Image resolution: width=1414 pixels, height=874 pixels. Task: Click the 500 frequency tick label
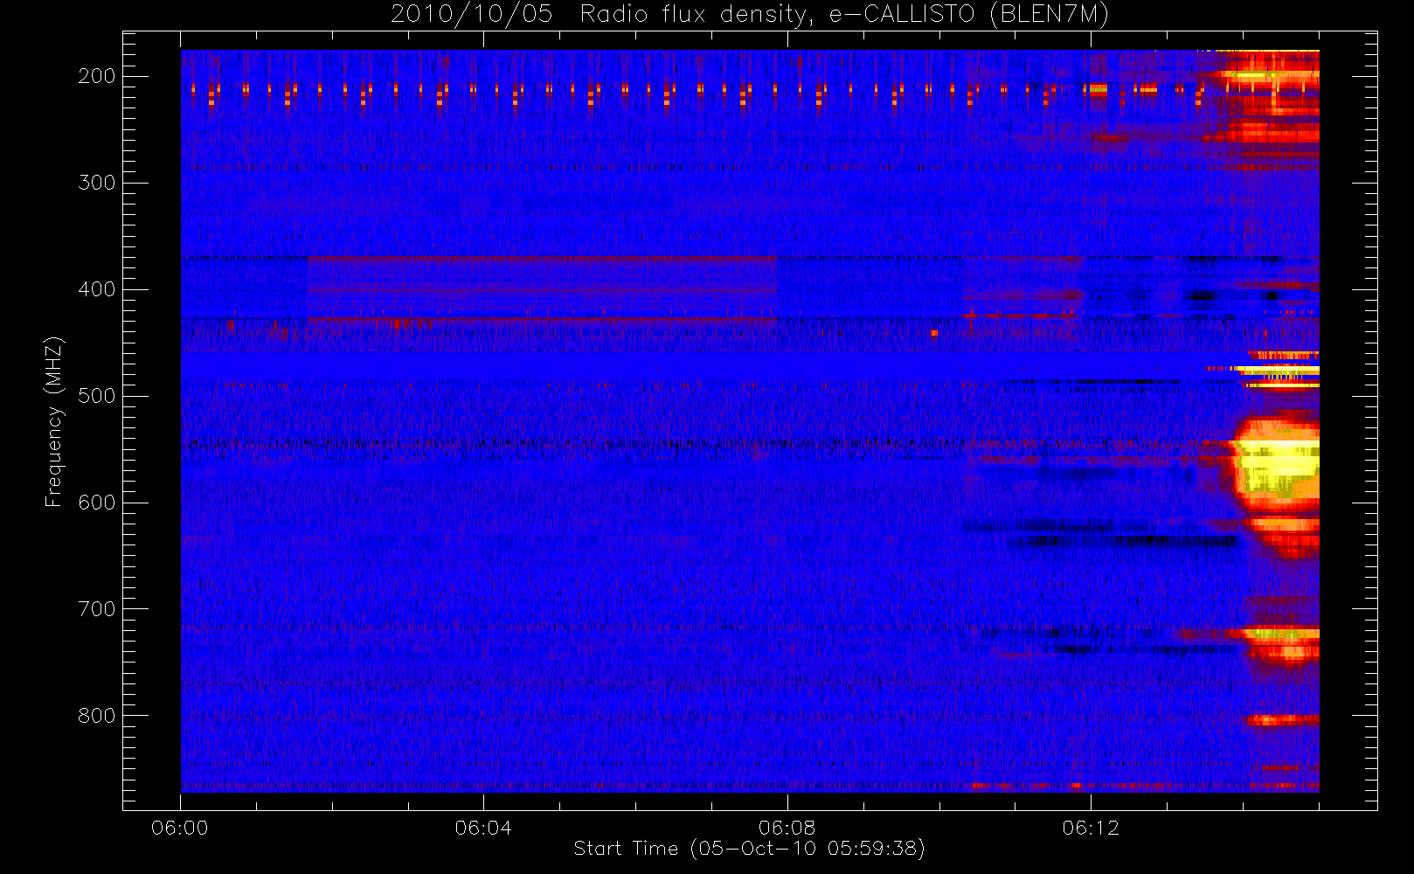coord(97,396)
